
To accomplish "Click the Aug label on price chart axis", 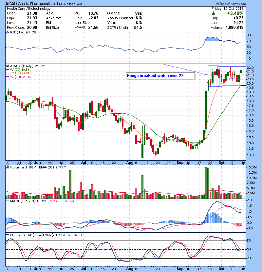I will tap(130, 163).
